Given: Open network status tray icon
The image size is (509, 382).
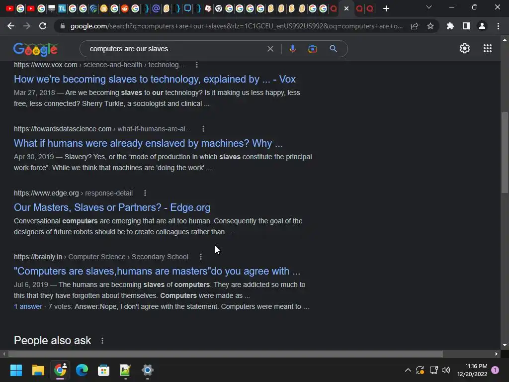Looking at the screenshot, I should tap(433, 370).
